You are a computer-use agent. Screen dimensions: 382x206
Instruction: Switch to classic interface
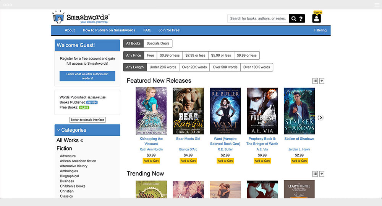tap(87, 120)
